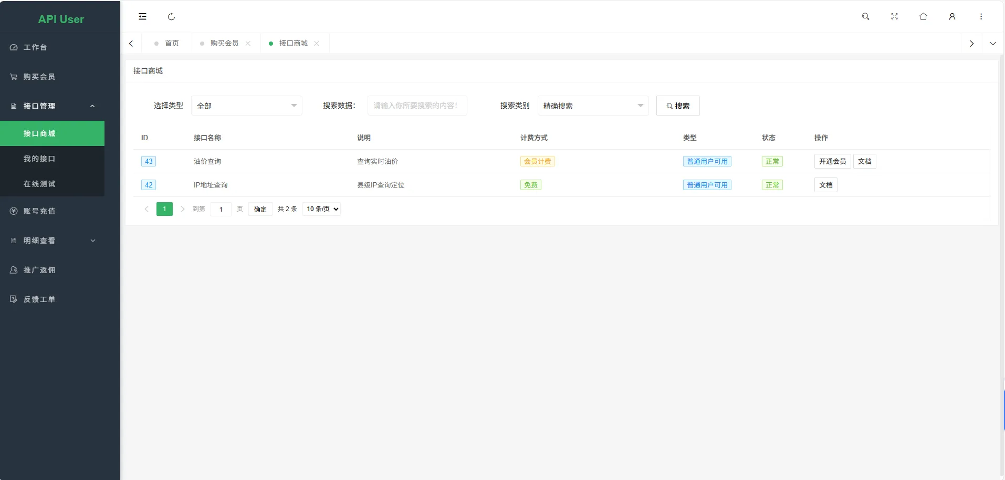This screenshot has height=480, width=1005.
Task: Toggle fullscreen mode via the expand icon
Action: click(894, 16)
